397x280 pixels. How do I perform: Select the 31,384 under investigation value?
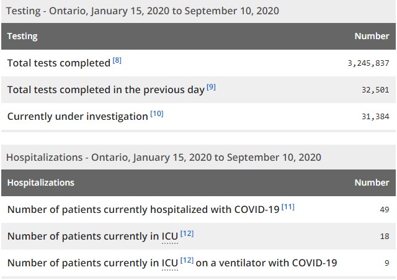(375, 117)
